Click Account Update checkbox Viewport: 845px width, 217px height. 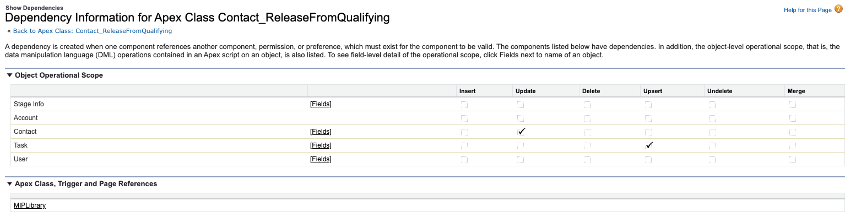pyautogui.click(x=521, y=118)
